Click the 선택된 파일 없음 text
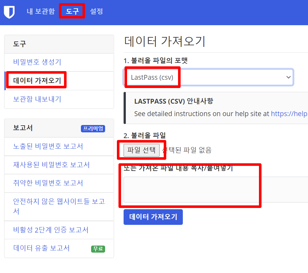Viewport: 308px width, 273px height. tap(187, 150)
